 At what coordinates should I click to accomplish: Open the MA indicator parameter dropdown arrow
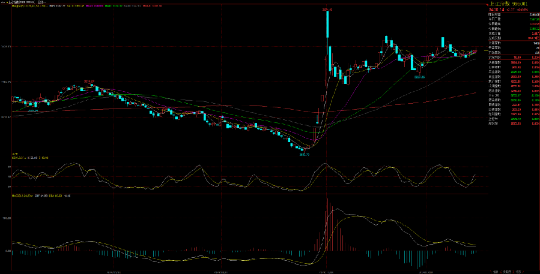point(46,6)
